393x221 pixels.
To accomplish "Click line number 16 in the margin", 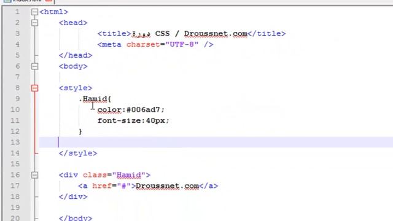I will pyautogui.click(x=15, y=175).
